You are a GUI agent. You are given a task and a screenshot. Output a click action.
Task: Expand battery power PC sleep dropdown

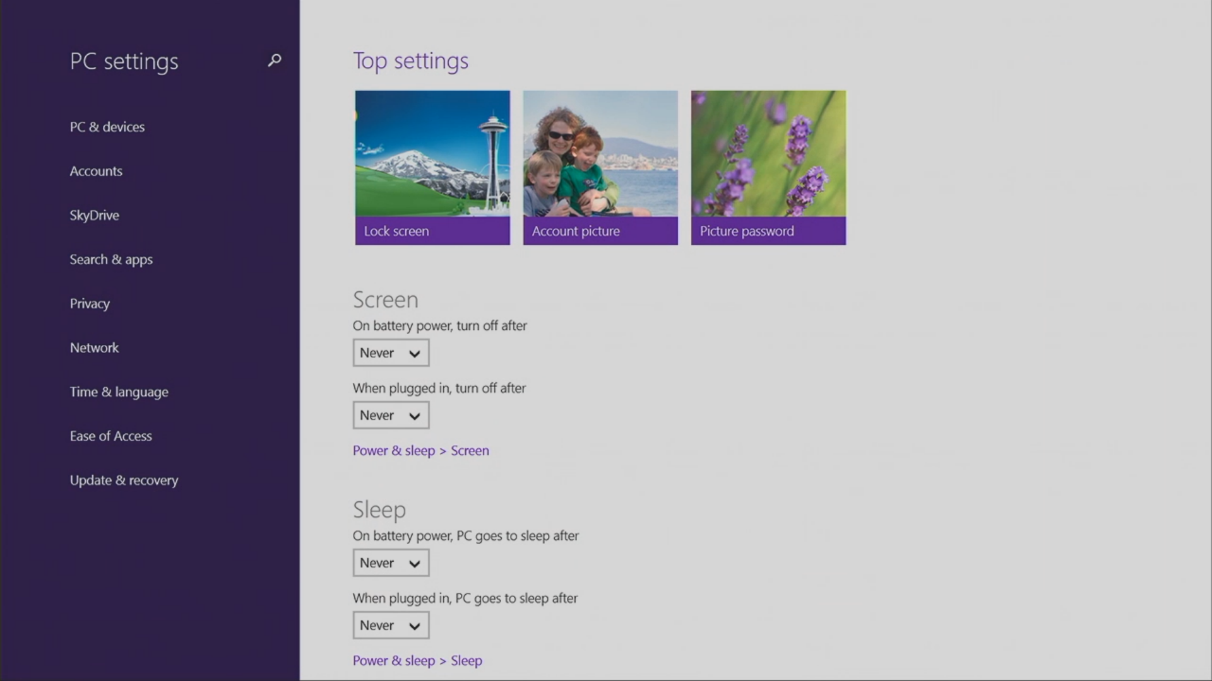pyautogui.click(x=391, y=563)
